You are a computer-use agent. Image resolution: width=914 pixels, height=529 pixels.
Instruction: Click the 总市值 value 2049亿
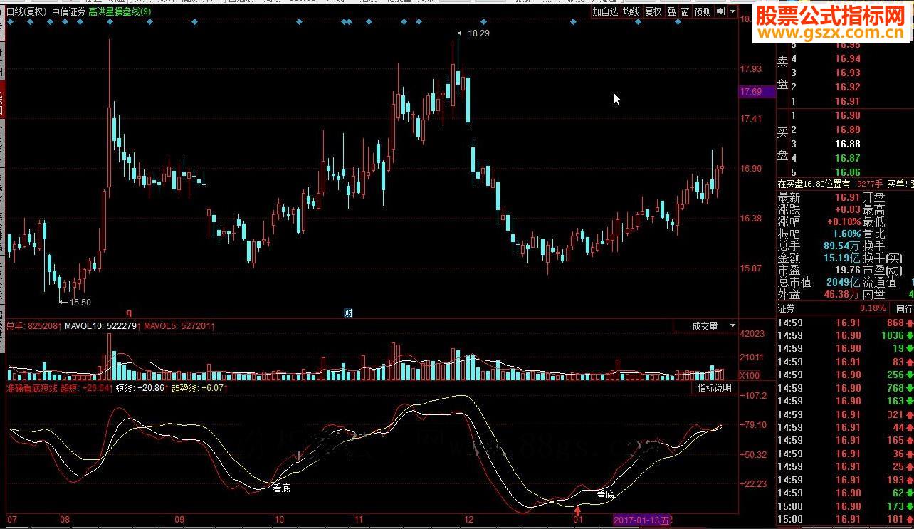click(844, 283)
